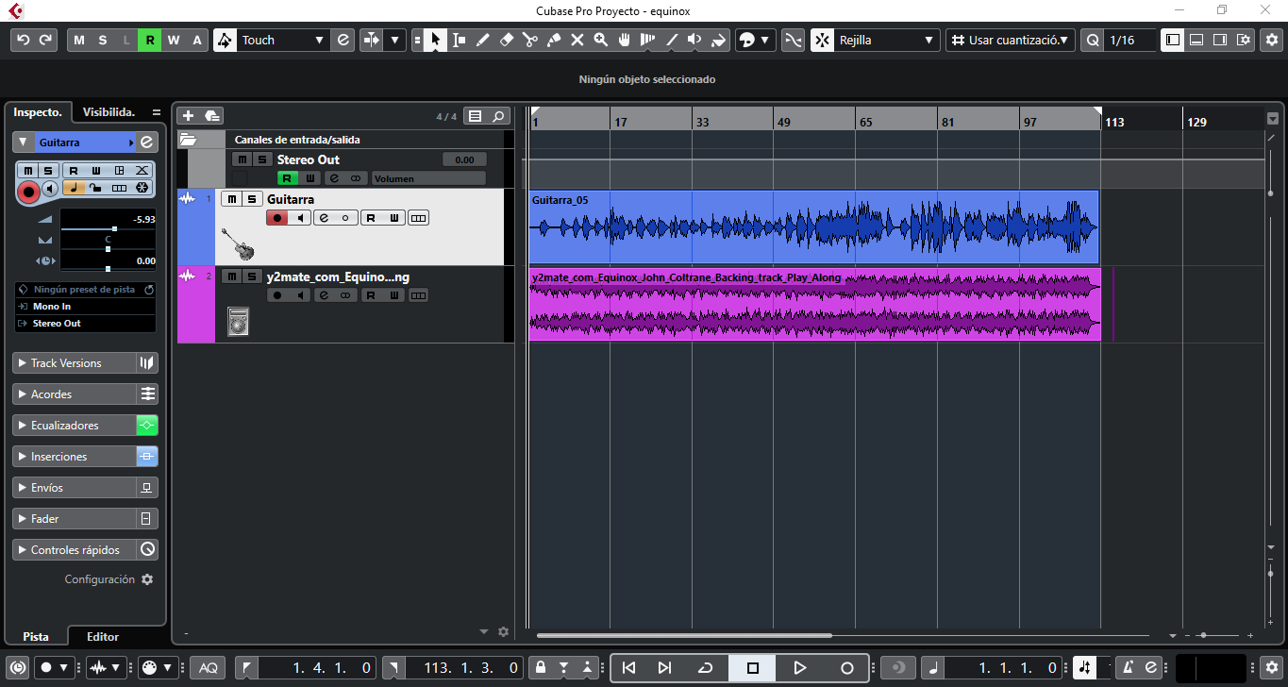Select the Play speaker tool

coord(694,40)
